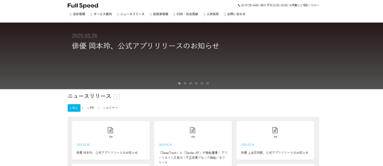Select the ALL news filter tab
The height and width of the screenshot is (166, 383).
(74, 108)
